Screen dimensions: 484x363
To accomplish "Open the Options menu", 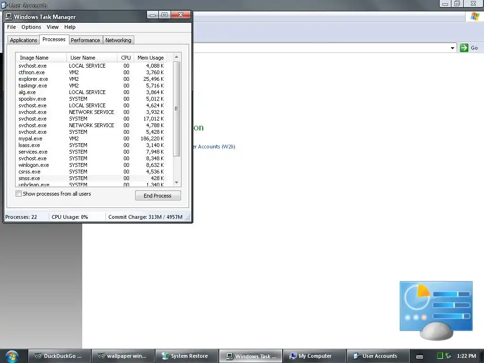I will pyautogui.click(x=31, y=27).
